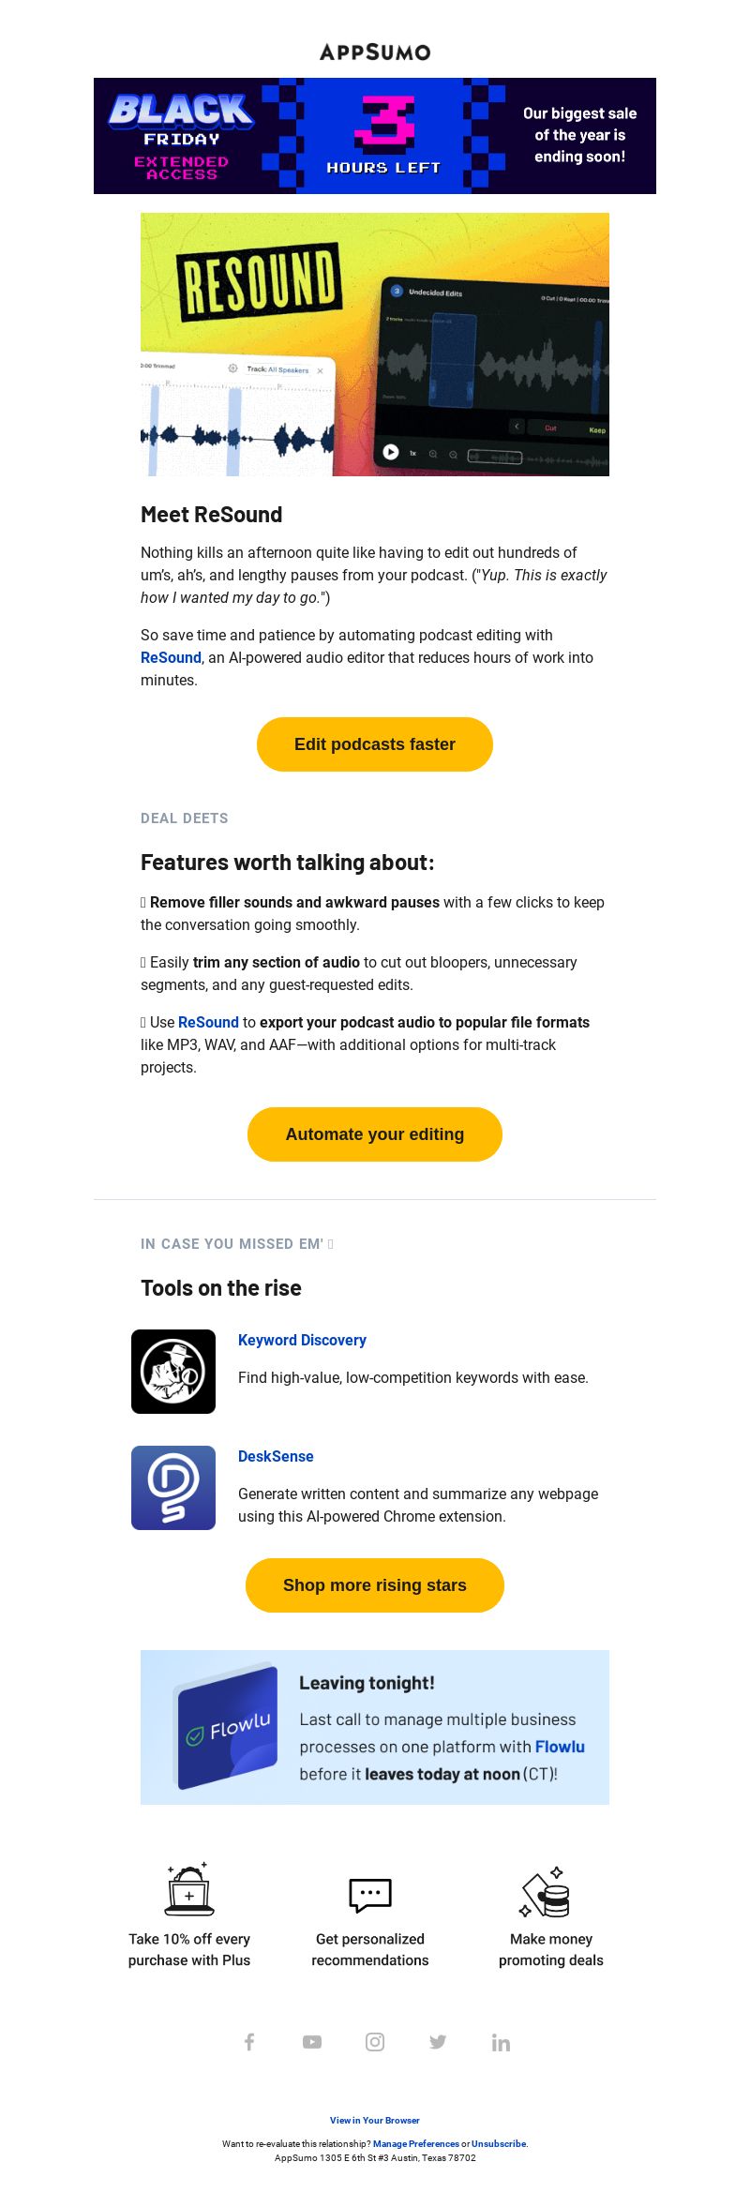Open the LinkedIn icon in footer
750x2207 pixels.
[x=501, y=2042]
